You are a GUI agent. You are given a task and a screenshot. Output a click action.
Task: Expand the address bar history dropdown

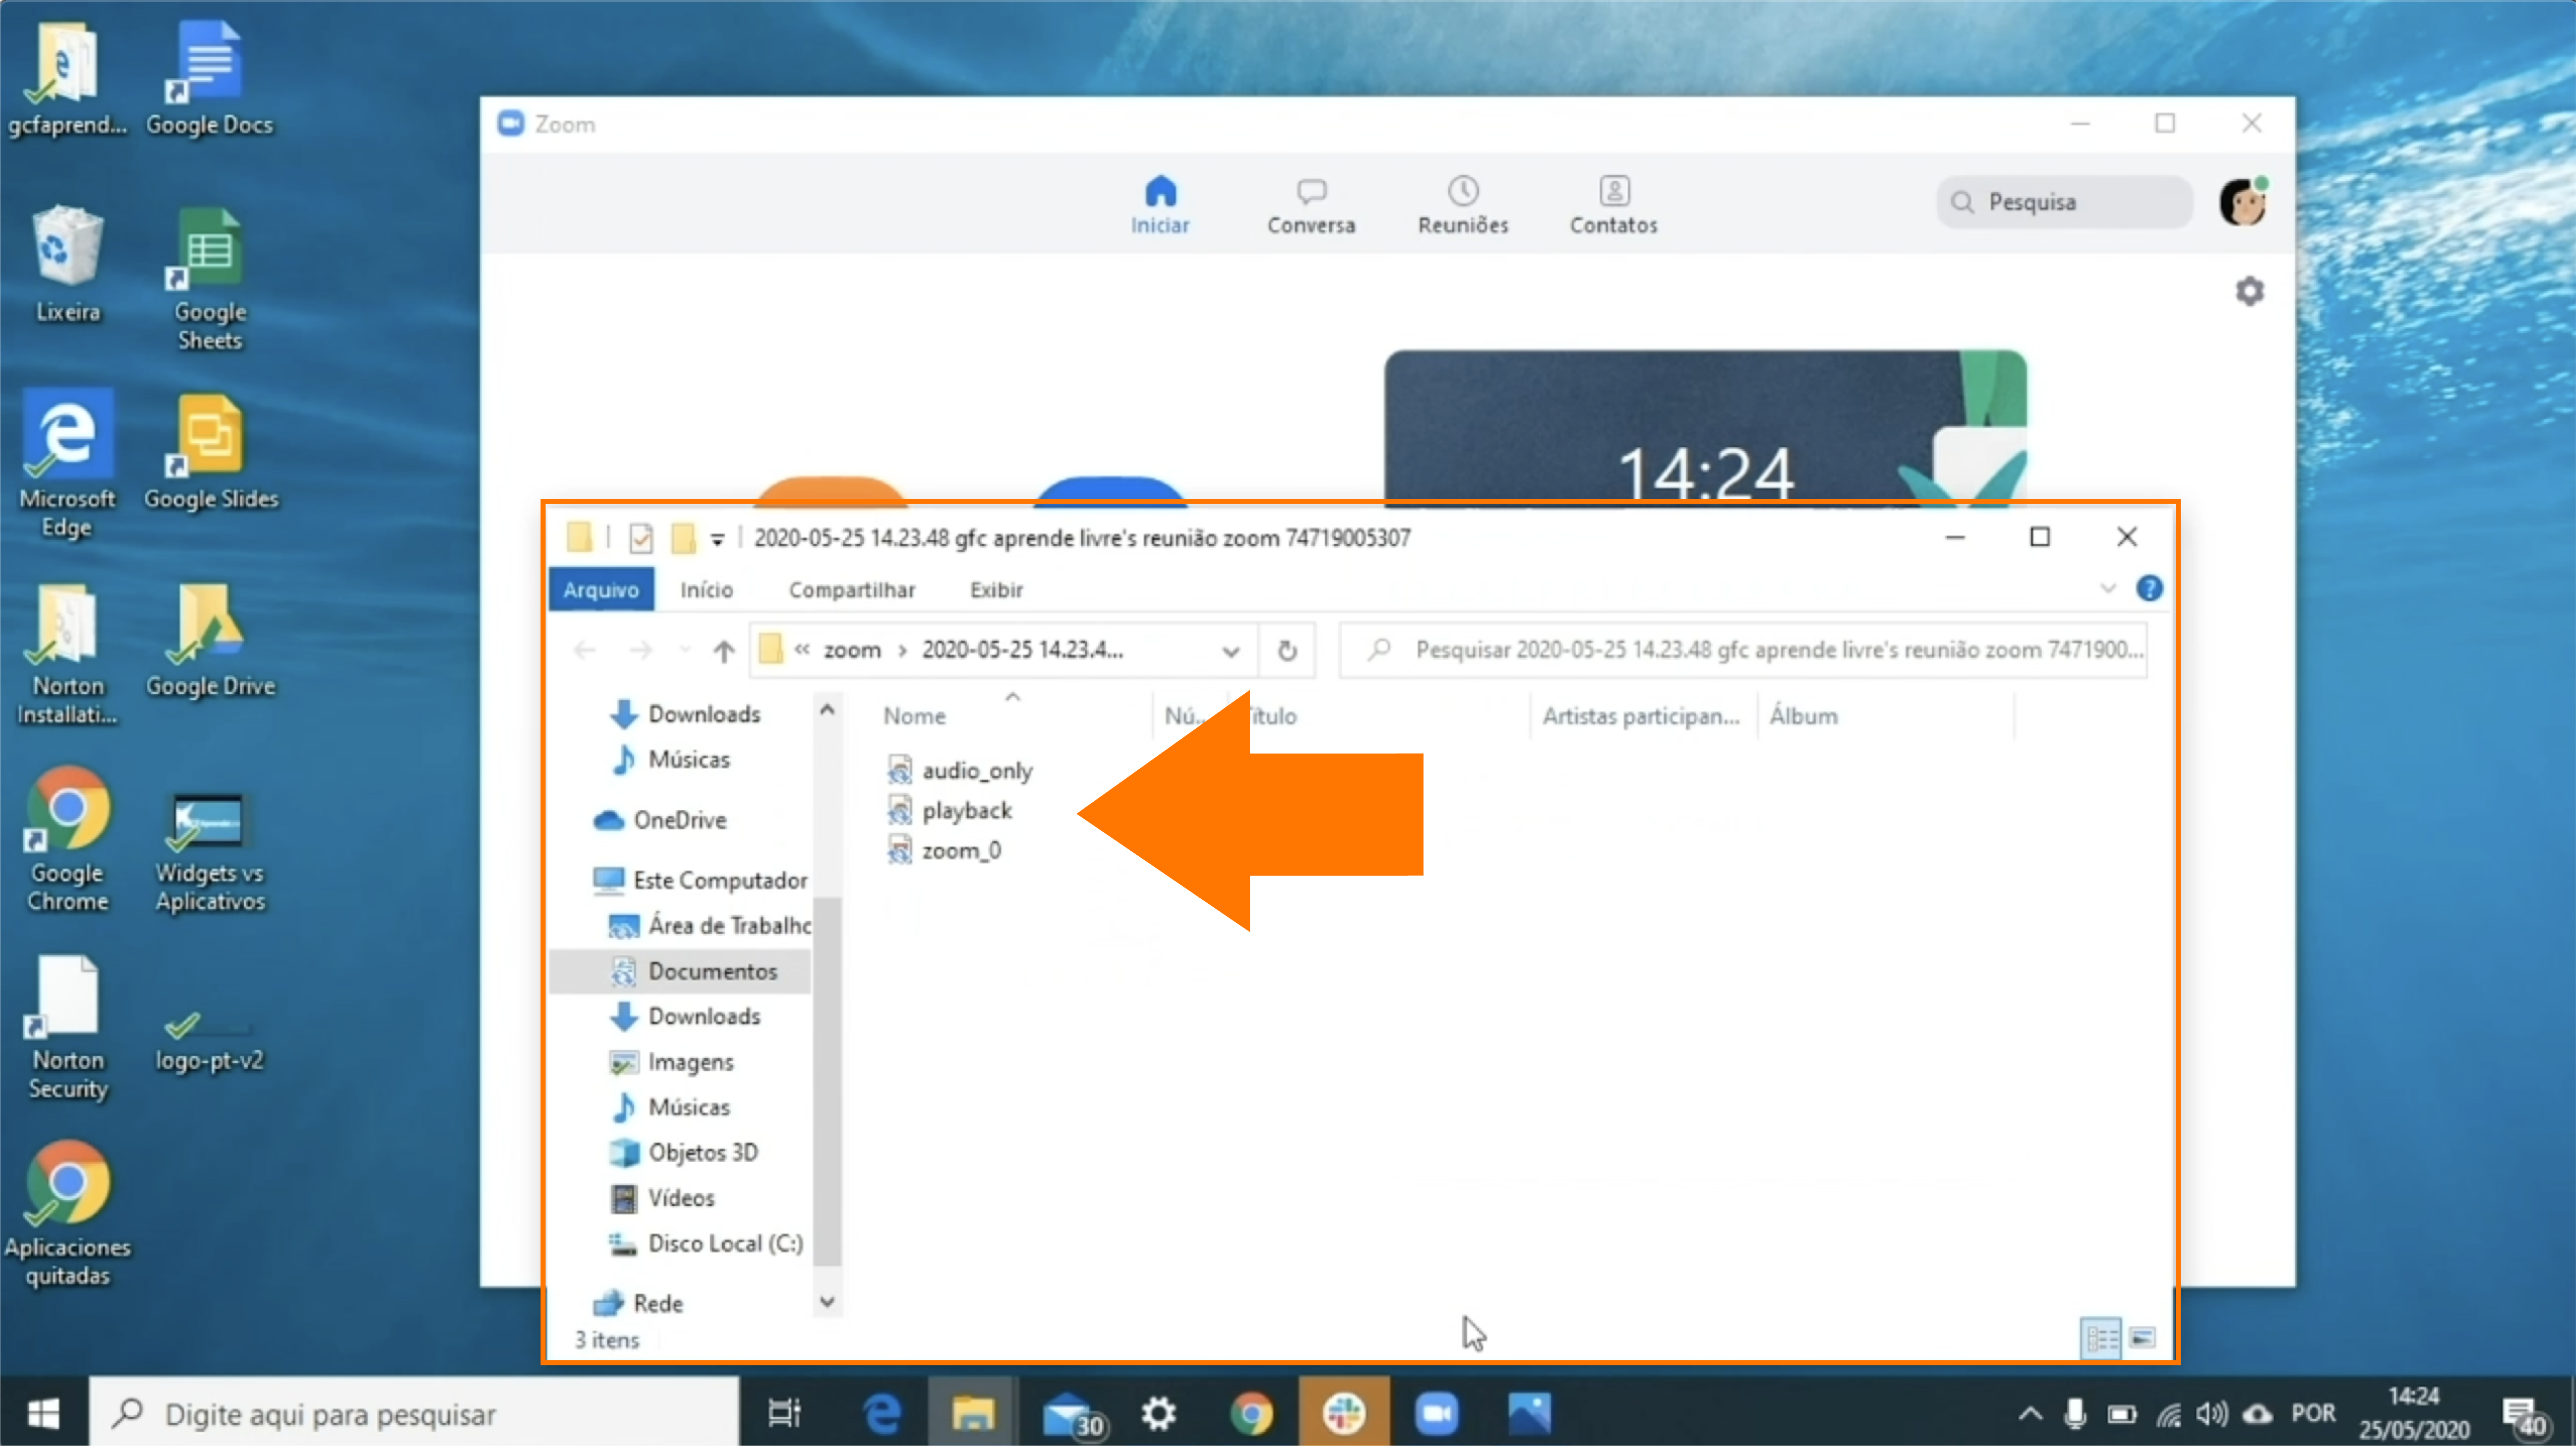1231,651
